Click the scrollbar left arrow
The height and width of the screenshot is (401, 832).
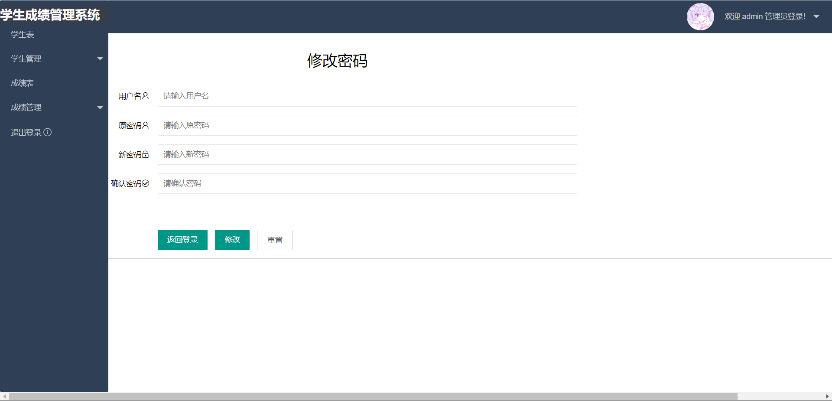pos(4,397)
